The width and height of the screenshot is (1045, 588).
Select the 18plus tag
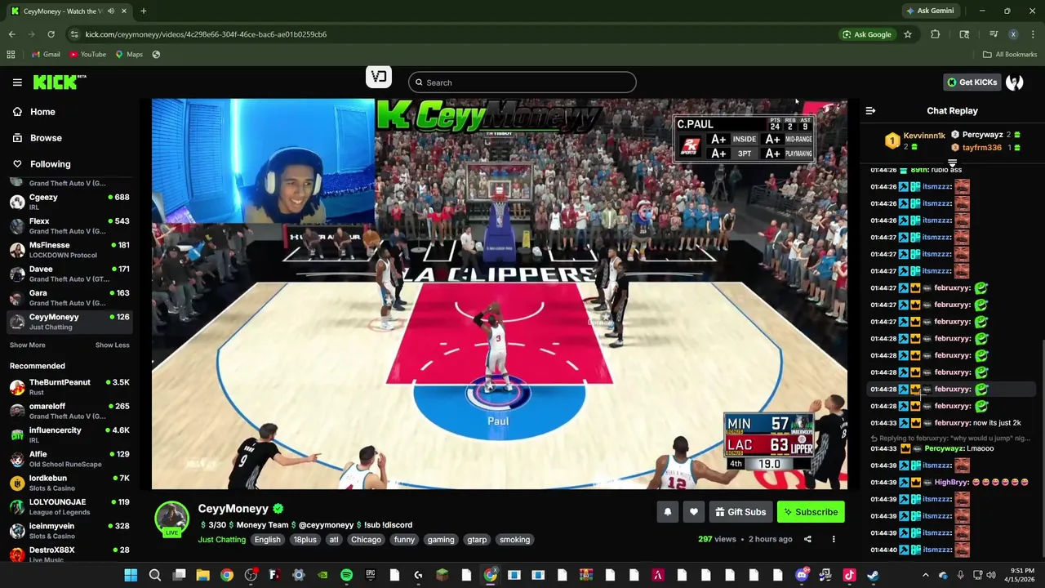pos(305,540)
